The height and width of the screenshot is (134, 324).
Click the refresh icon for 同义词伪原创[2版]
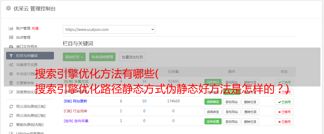[x=11, y=116]
